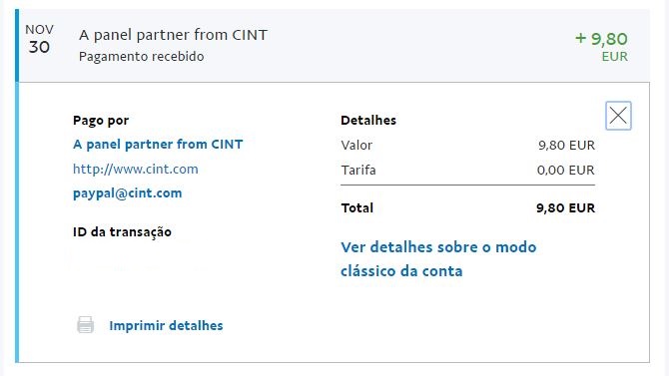The width and height of the screenshot is (669, 376).
Task: Click the green +9,80 EUR amount
Action: point(601,46)
